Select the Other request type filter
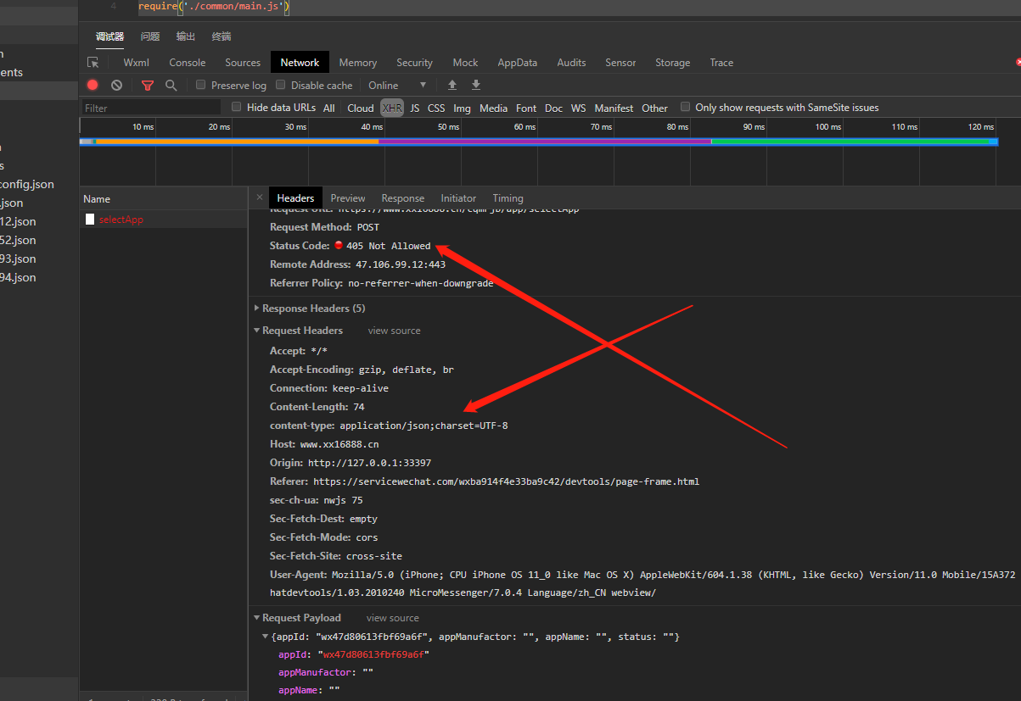The width and height of the screenshot is (1021, 701). [x=654, y=108]
